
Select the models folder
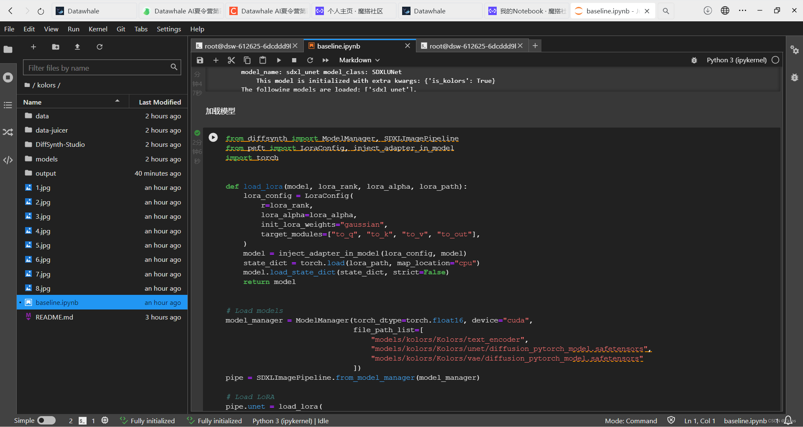(102, 159)
